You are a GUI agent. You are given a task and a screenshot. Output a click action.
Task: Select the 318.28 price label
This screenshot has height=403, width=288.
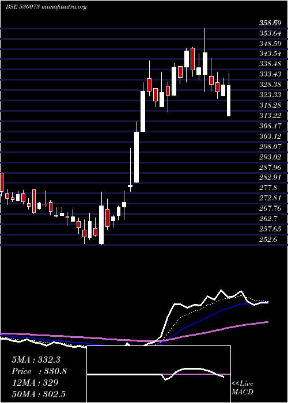coord(270,105)
